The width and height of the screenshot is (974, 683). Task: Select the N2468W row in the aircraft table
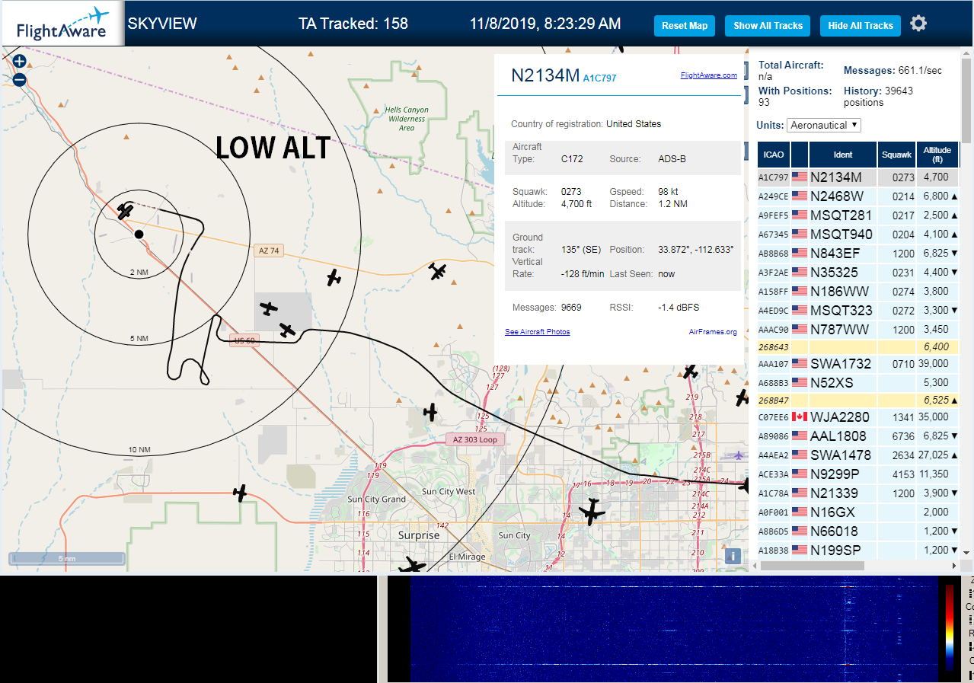[x=858, y=196]
